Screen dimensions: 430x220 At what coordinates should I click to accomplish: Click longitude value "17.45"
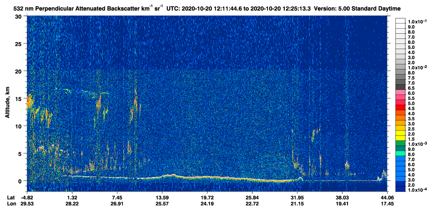[x=387, y=204]
